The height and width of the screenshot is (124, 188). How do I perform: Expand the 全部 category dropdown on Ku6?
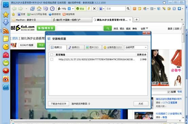tap(144, 28)
